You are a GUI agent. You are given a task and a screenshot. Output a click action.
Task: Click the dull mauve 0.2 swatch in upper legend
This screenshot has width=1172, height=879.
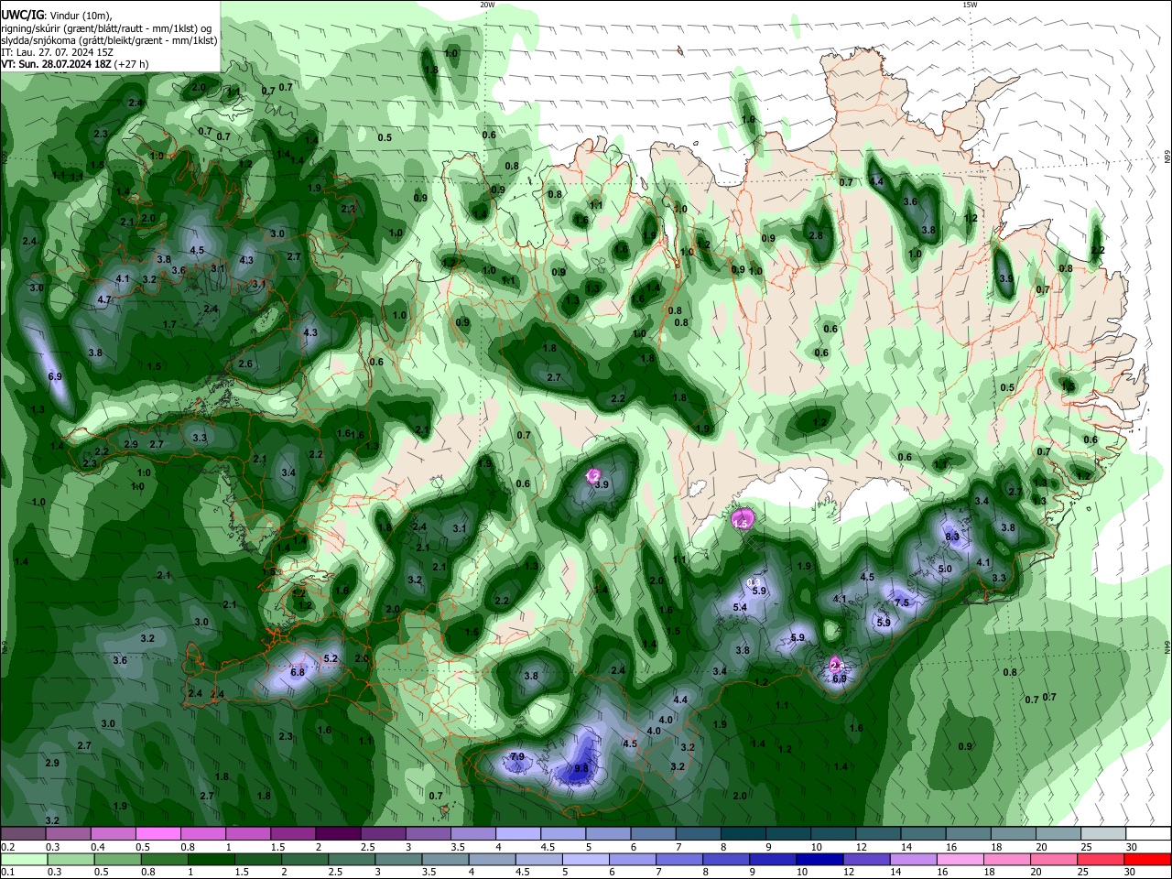click(23, 834)
